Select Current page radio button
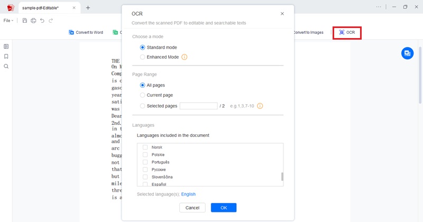This screenshot has width=423, height=222. [142, 95]
